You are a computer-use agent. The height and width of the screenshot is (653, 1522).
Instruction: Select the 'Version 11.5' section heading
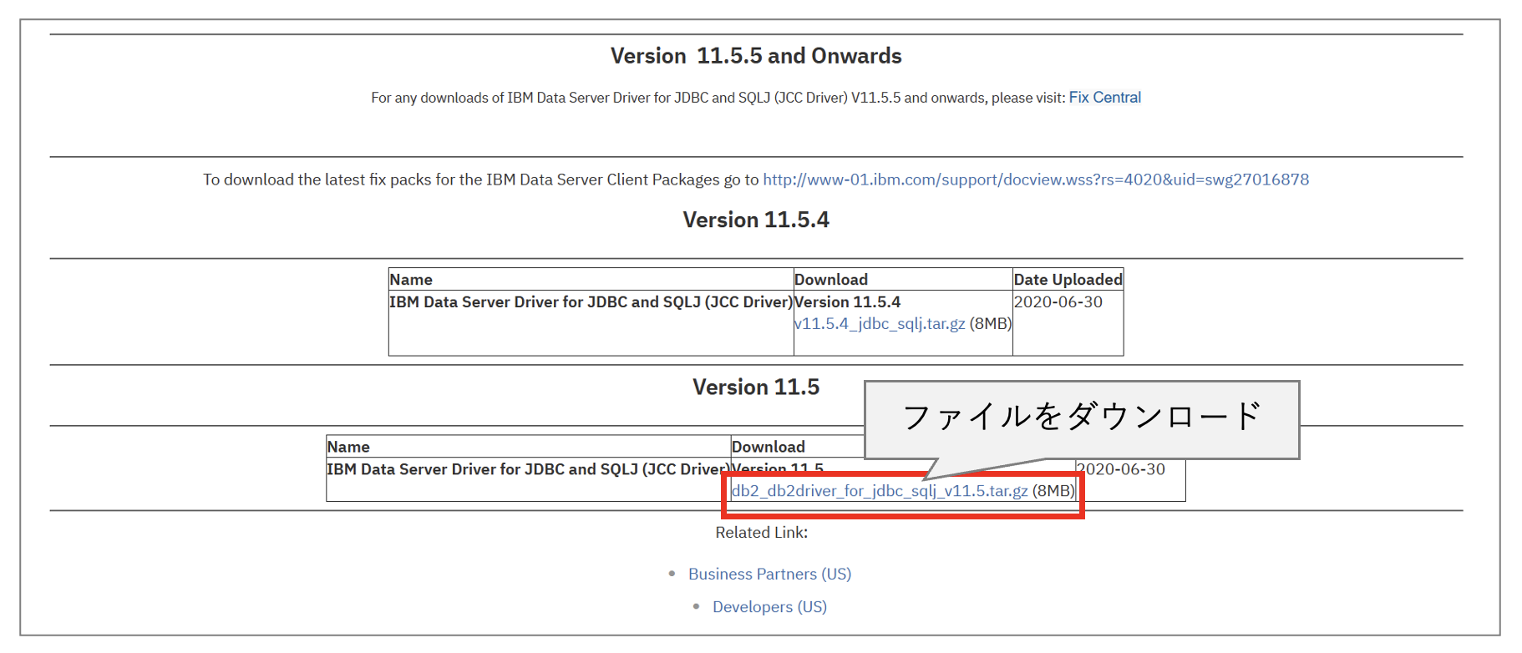tap(756, 387)
